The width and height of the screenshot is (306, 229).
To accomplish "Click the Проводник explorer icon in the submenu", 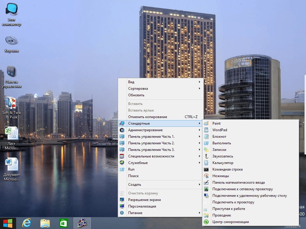I will coord(206,215).
